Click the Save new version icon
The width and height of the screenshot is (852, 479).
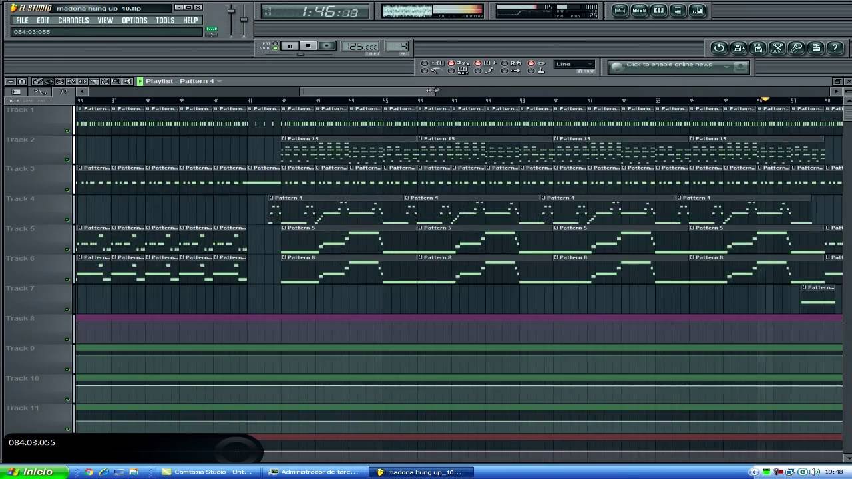[x=738, y=48]
